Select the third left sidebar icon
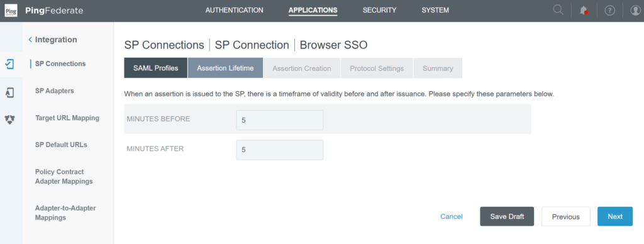 click(10, 119)
